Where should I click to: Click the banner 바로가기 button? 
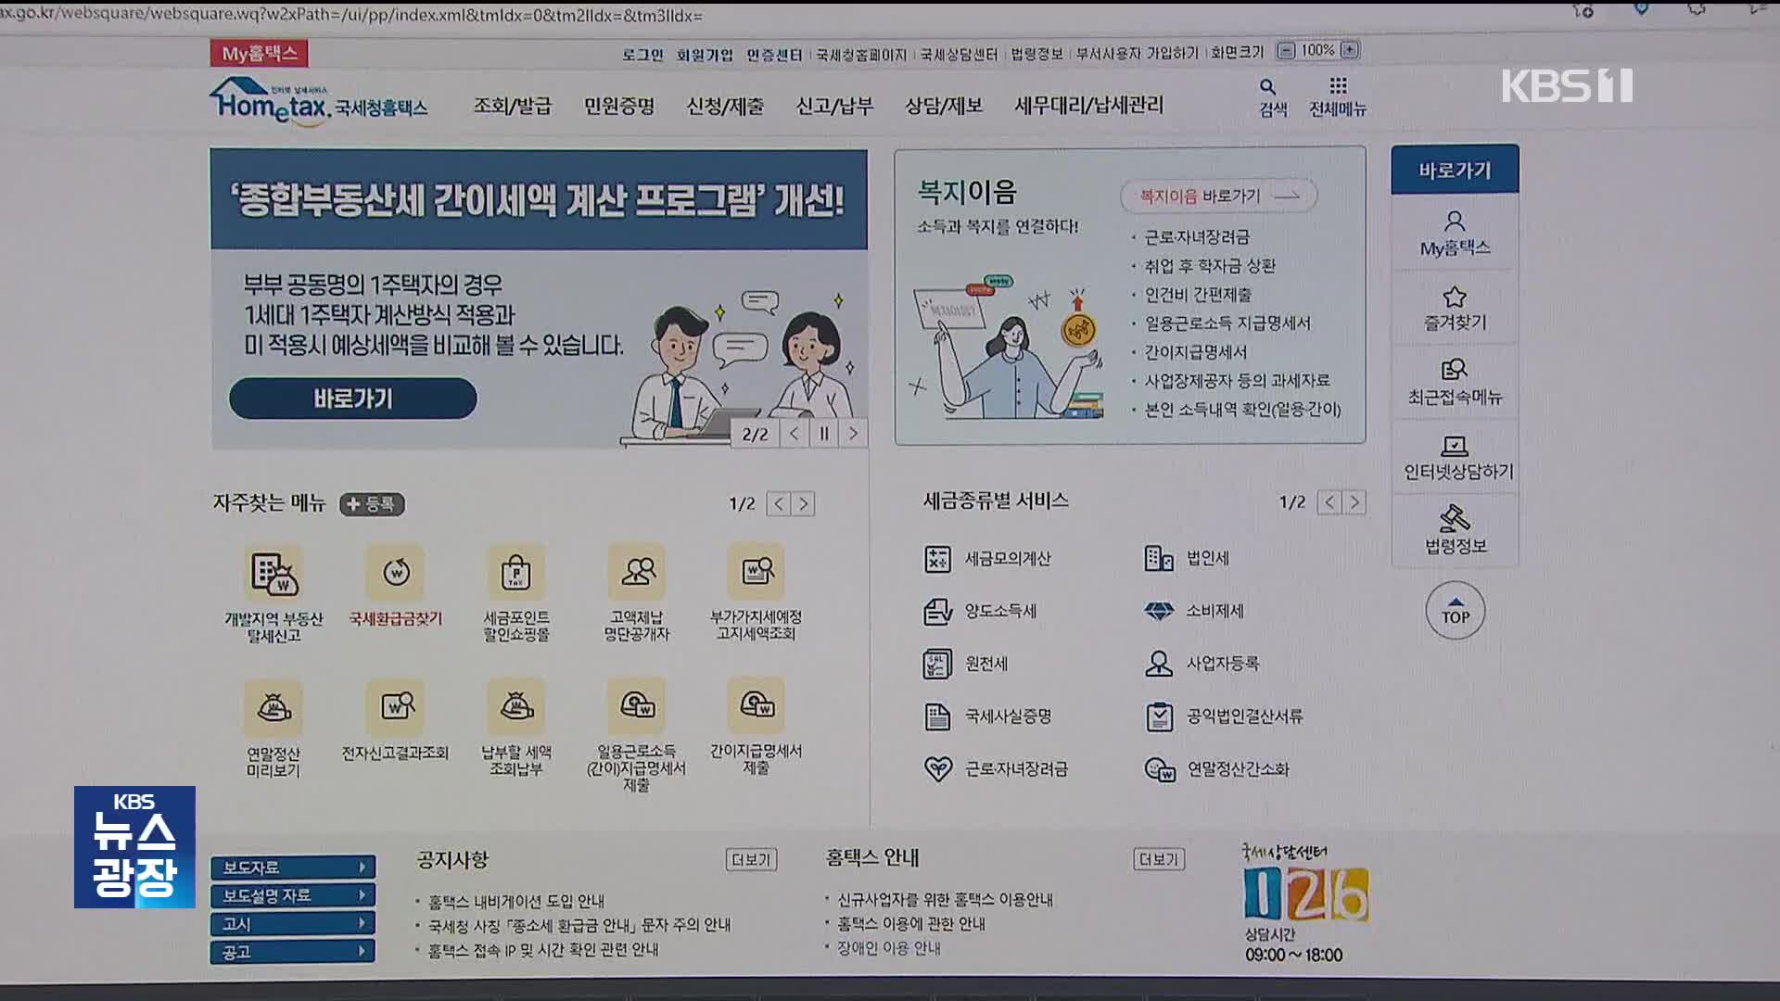[x=353, y=399]
